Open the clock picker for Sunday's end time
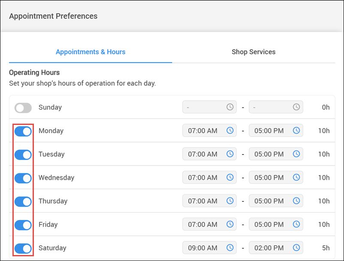The width and height of the screenshot is (344, 261). (296, 107)
